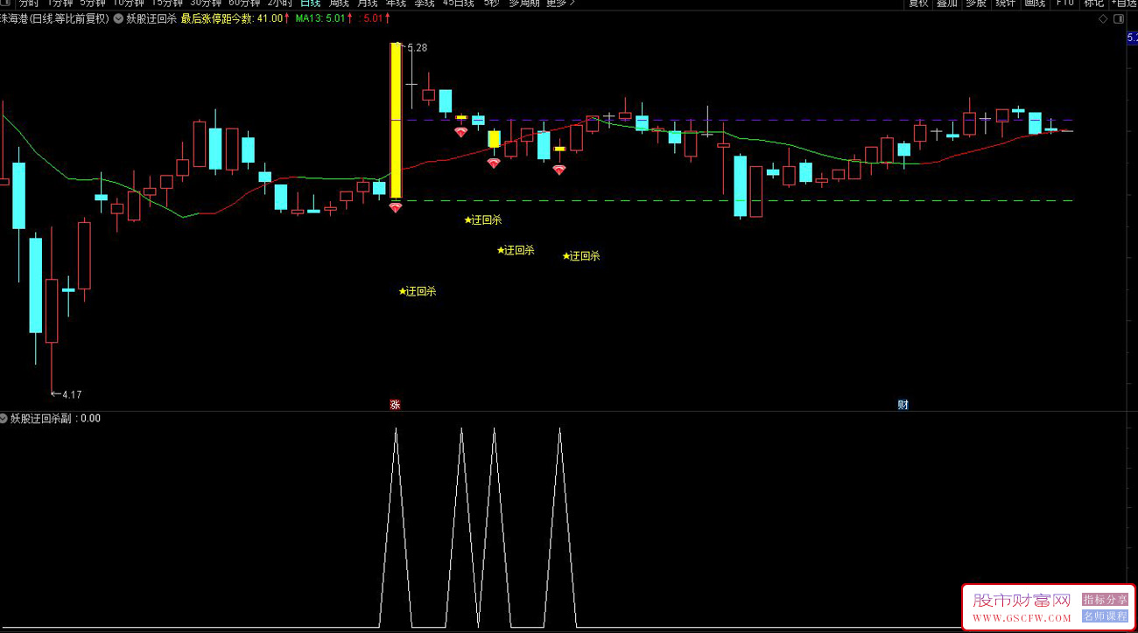1138x633 pixels.
Task: Click the 标记 mark button
Action: coord(1094,3)
